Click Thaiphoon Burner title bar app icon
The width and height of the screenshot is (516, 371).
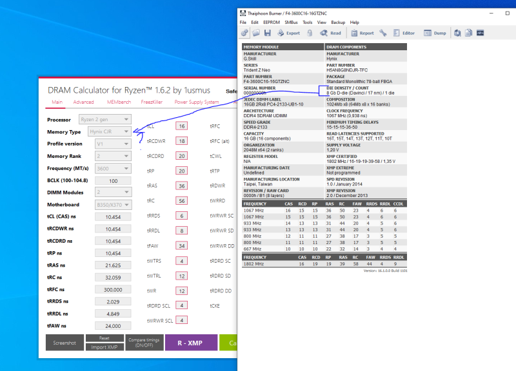(x=243, y=13)
